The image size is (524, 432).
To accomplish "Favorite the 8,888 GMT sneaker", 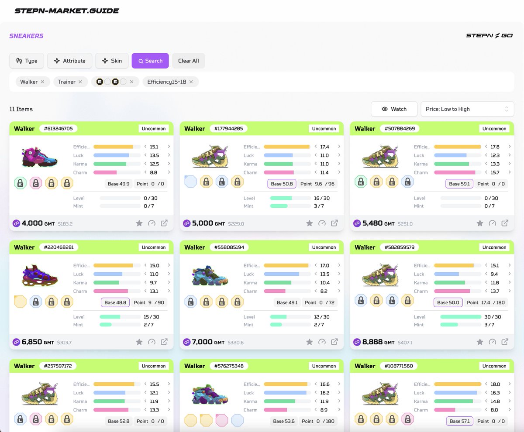I will click(480, 342).
